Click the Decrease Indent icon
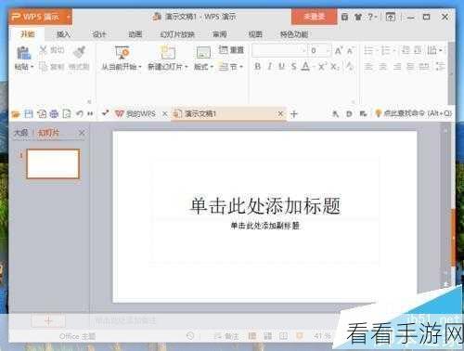Screen dimensions: 464x351 406,50
